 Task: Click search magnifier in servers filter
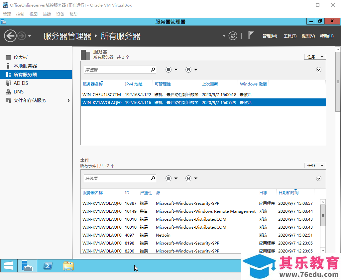click(x=153, y=70)
